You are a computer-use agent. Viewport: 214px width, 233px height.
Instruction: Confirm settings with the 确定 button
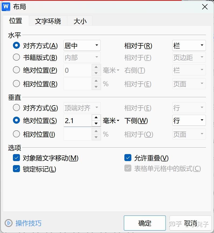tap(145, 223)
